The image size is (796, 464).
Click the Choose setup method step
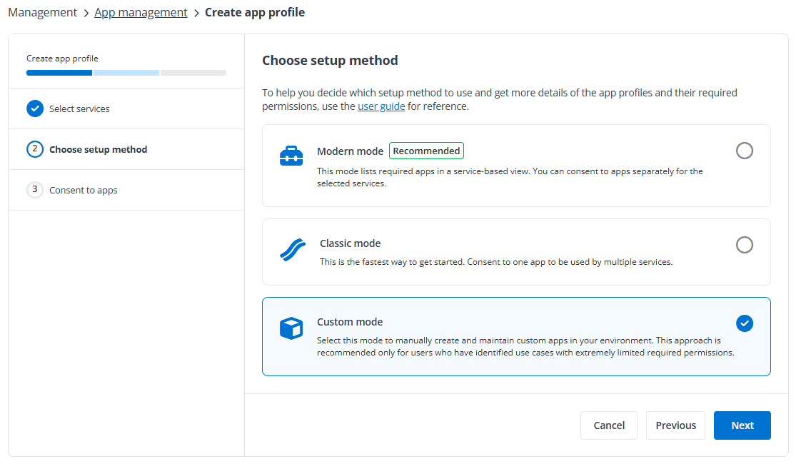click(x=98, y=149)
